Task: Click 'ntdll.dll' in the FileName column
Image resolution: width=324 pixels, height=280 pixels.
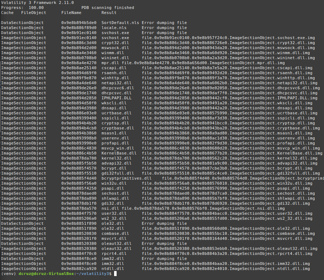Action: click(113, 269)
